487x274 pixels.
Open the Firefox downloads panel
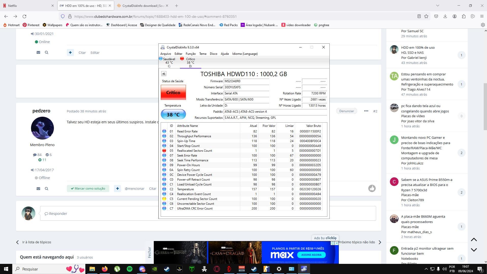point(445,16)
